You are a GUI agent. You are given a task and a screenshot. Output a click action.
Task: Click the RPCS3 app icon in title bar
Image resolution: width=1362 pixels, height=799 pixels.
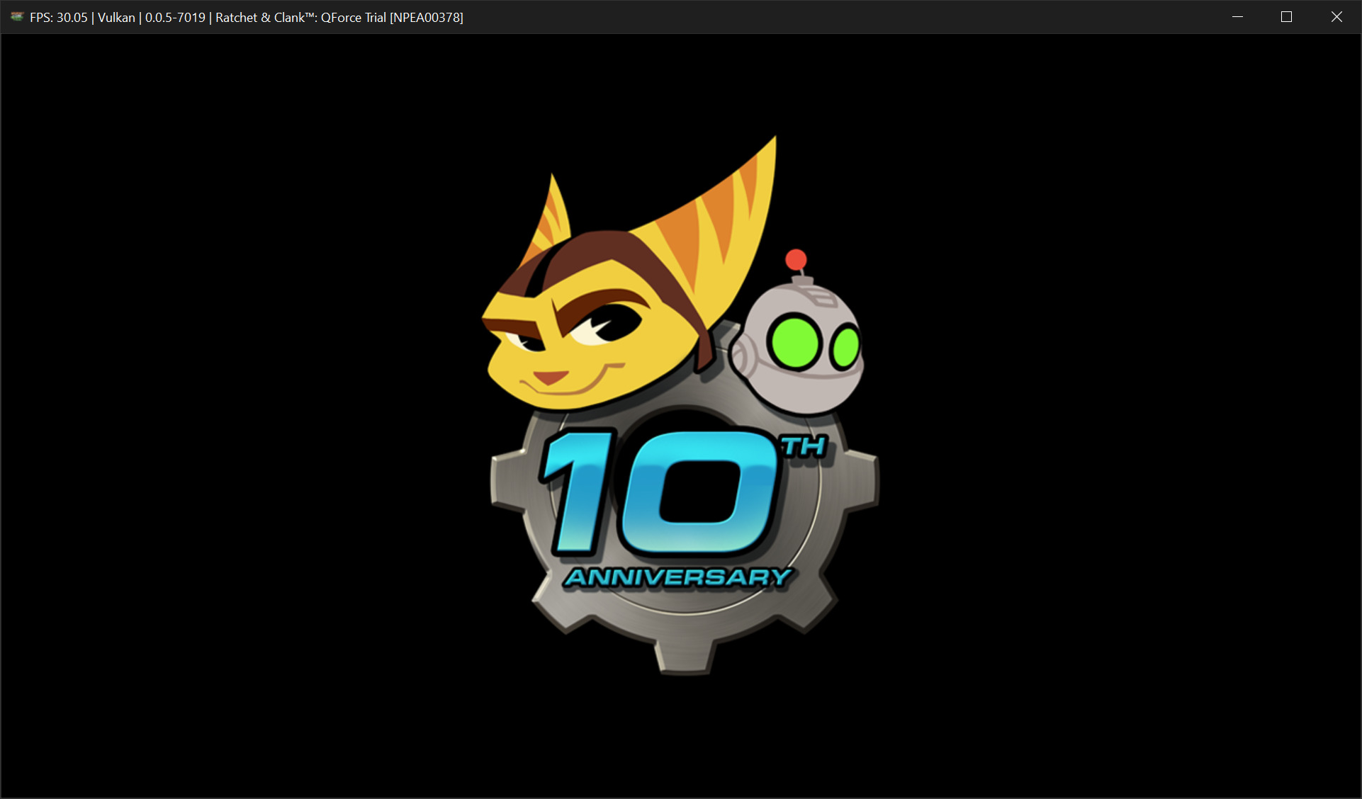click(x=17, y=17)
